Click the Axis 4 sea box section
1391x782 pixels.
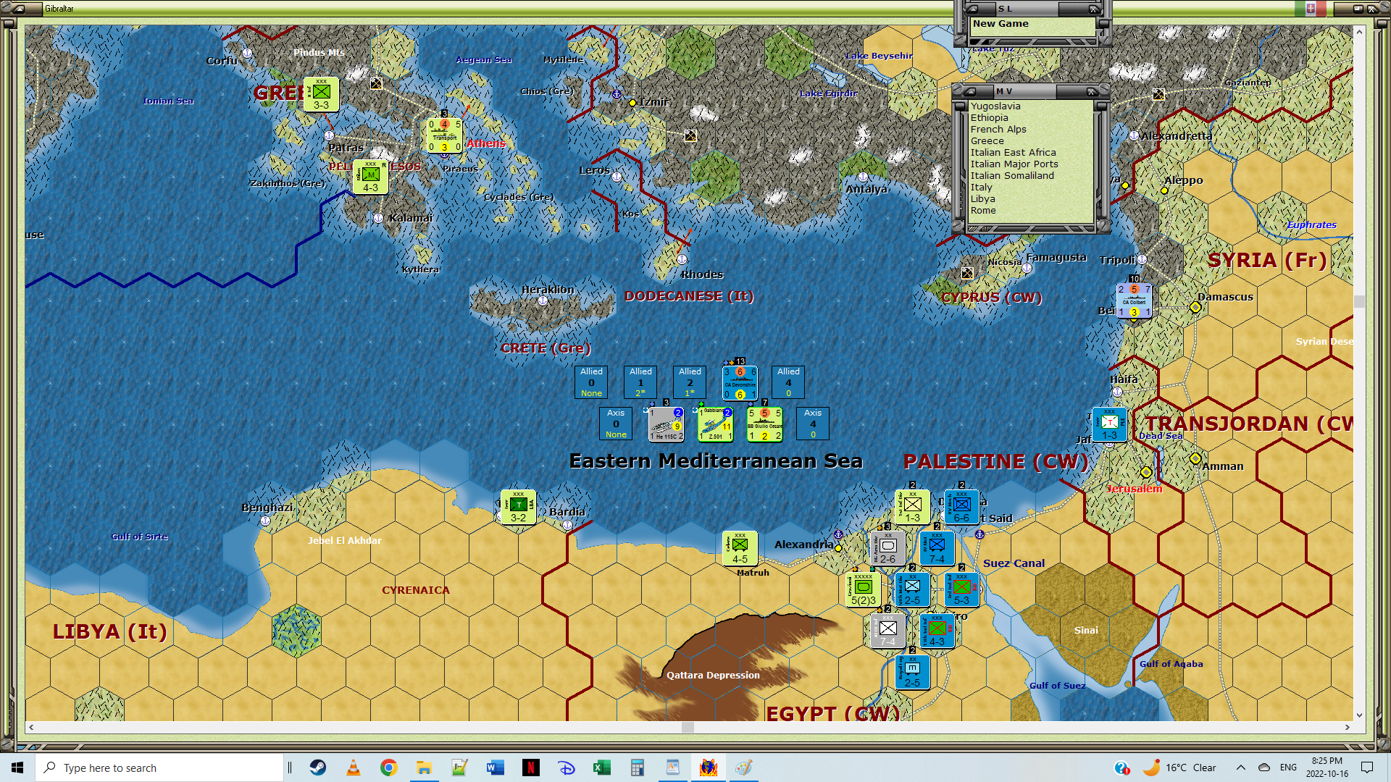[x=813, y=423]
